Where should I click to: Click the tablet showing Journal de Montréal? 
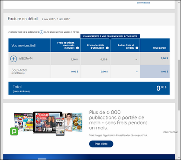coord(48,122)
